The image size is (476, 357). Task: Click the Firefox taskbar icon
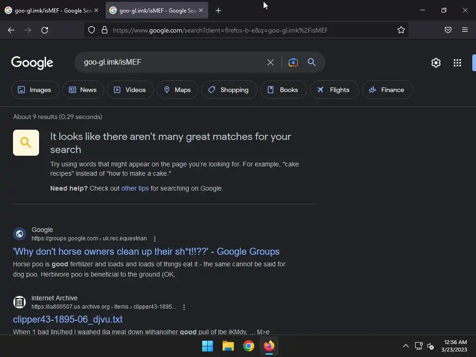(x=269, y=346)
